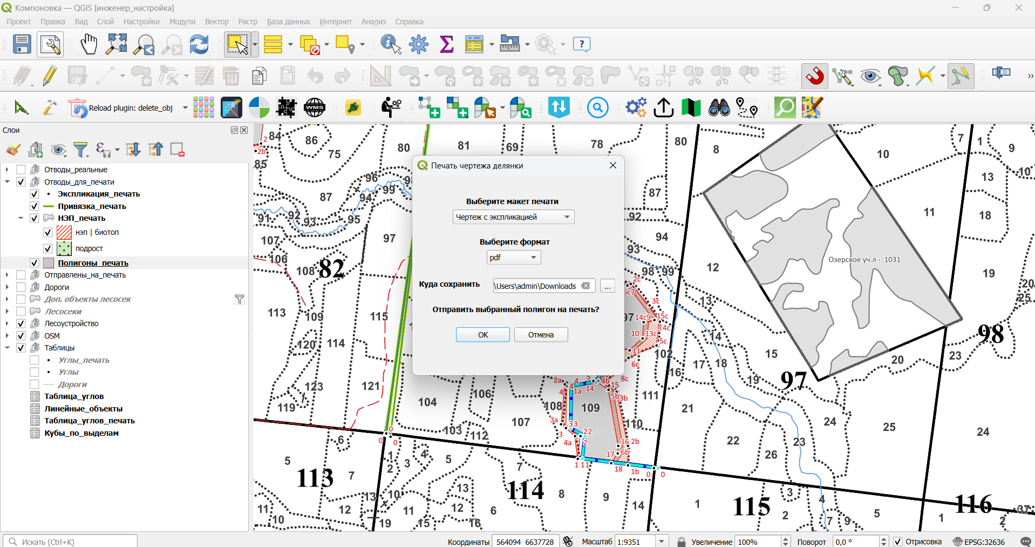Uncheck the Лесоустройство group

coord(21,323)
